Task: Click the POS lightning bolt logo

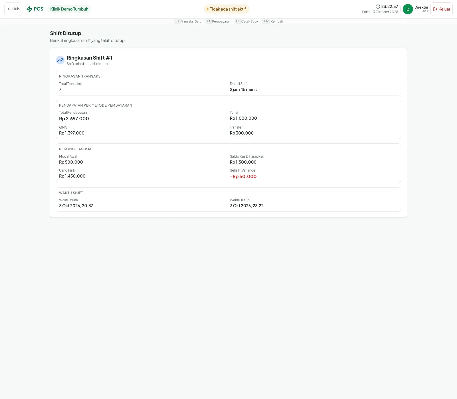Action: (x=29, y=9)
